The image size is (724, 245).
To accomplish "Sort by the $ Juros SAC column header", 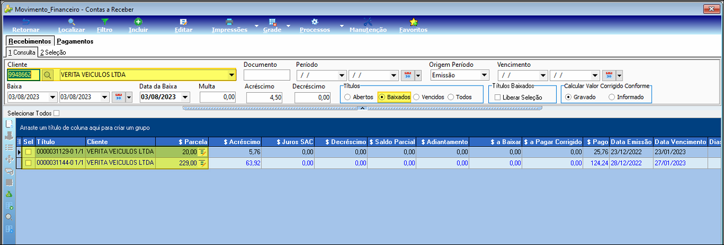I will point(288,142).
